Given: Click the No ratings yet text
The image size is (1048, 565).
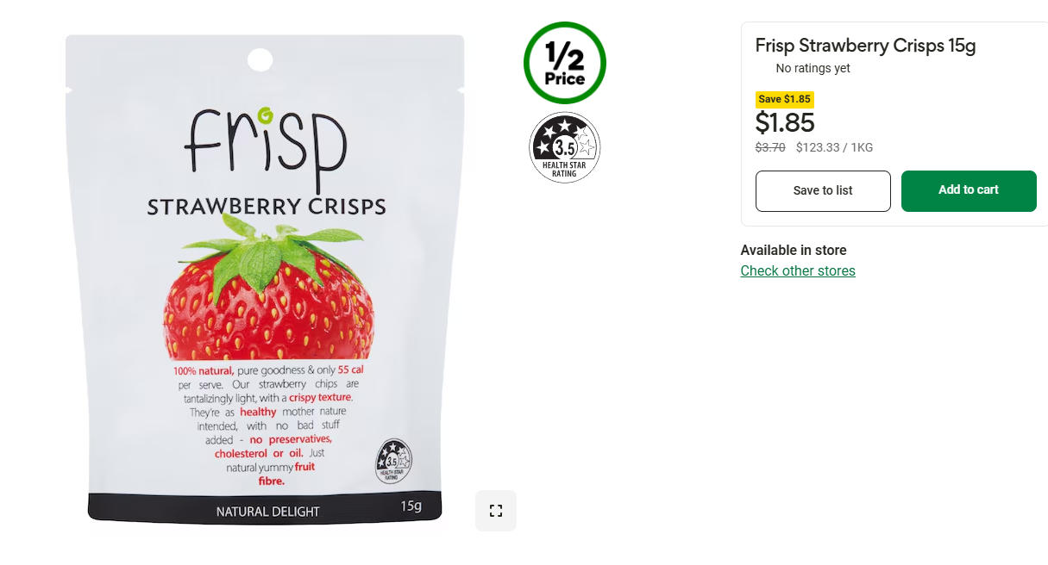Looking at the screenshot, I should [813, 68].
